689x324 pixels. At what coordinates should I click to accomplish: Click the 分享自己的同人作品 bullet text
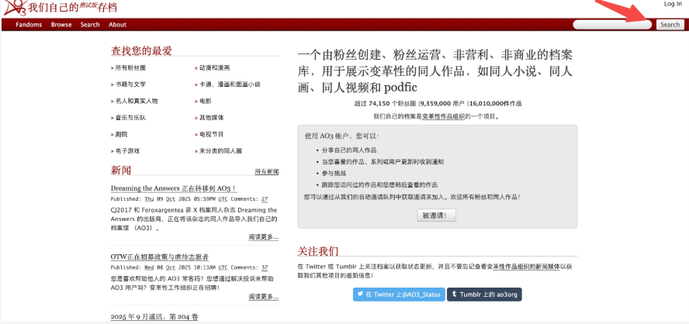coord(349,150)
